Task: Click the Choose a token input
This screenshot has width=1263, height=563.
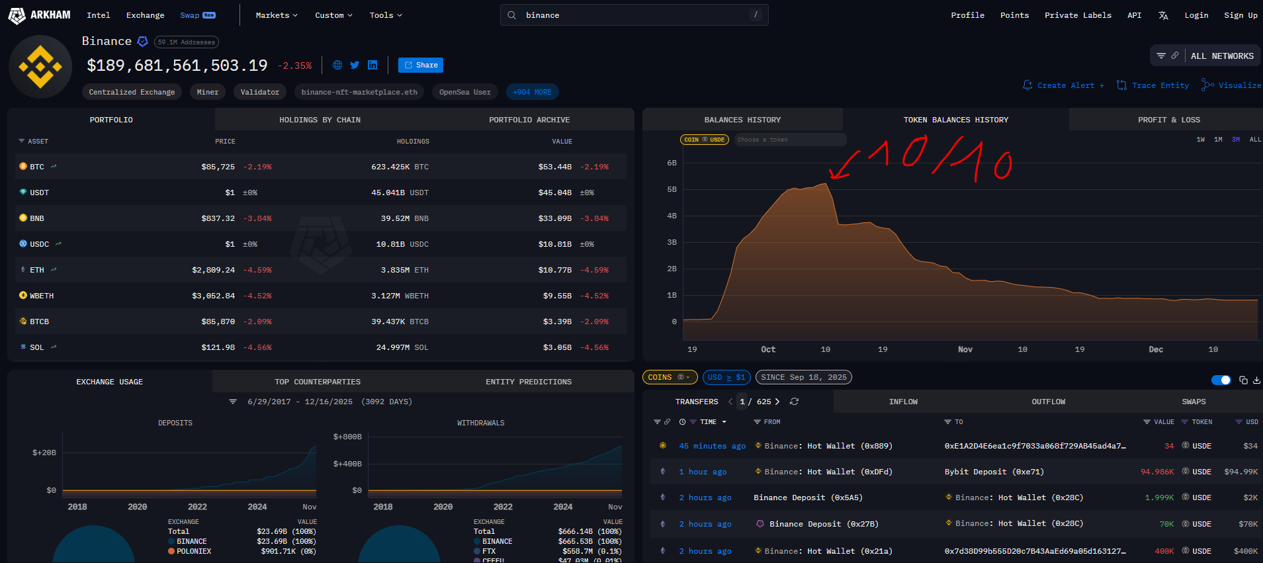Action: (791, 140)
